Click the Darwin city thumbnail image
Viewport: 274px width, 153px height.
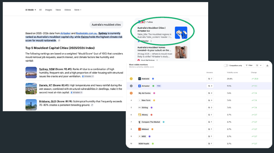(x=31, y=89)
